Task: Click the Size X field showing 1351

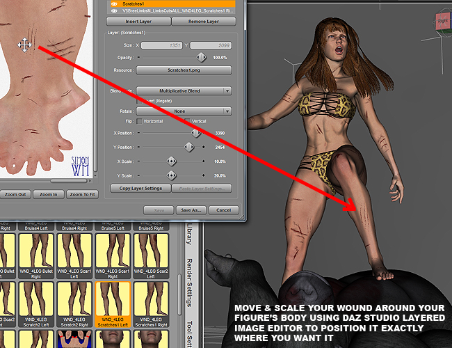Action: click(x=161, y=45)
